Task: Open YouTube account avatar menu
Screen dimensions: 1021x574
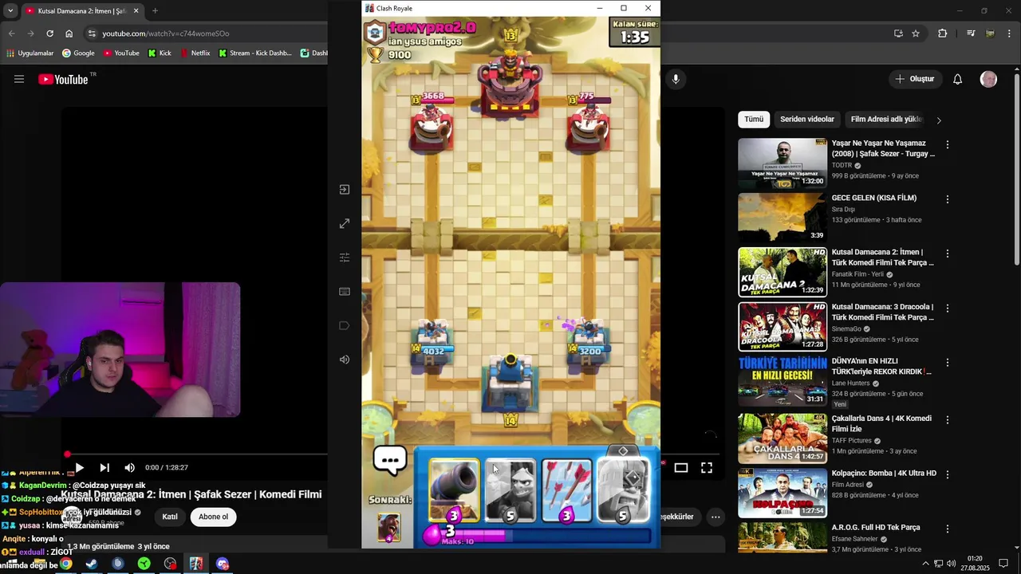Action: (988, 79)
